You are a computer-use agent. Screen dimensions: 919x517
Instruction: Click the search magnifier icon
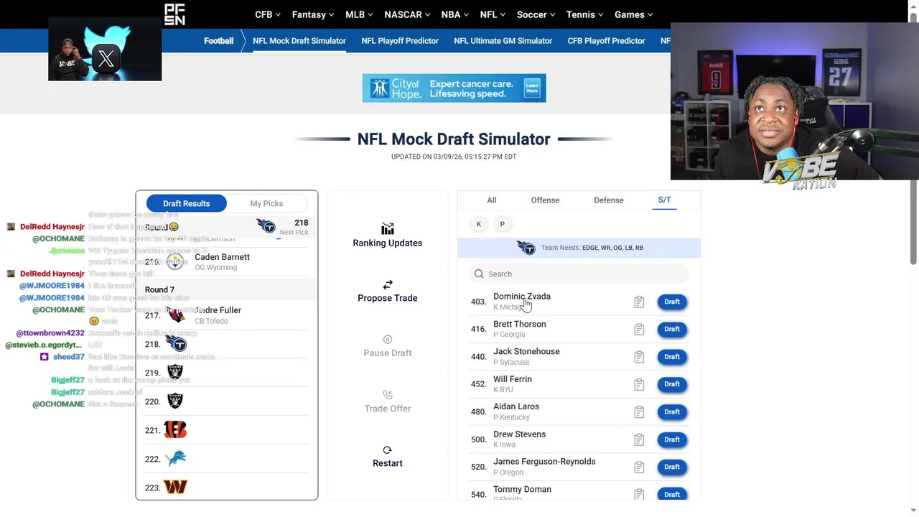click(479, 274)
